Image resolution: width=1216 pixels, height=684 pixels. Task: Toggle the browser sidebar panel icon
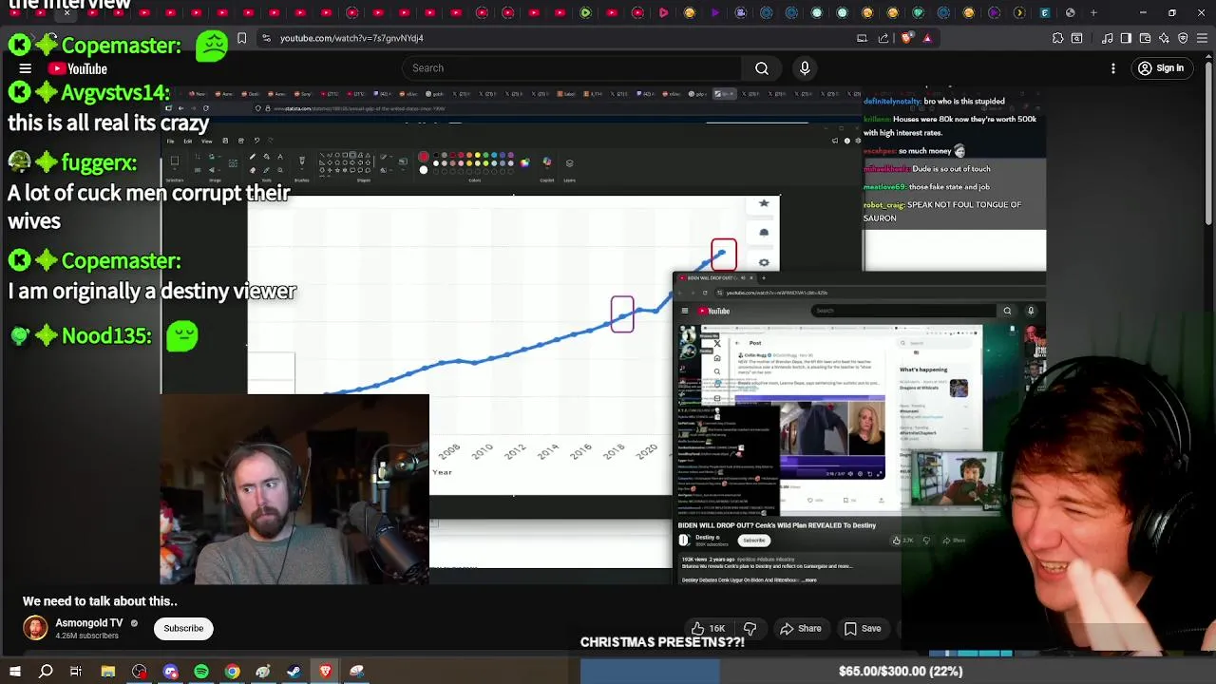[1126, 38]
